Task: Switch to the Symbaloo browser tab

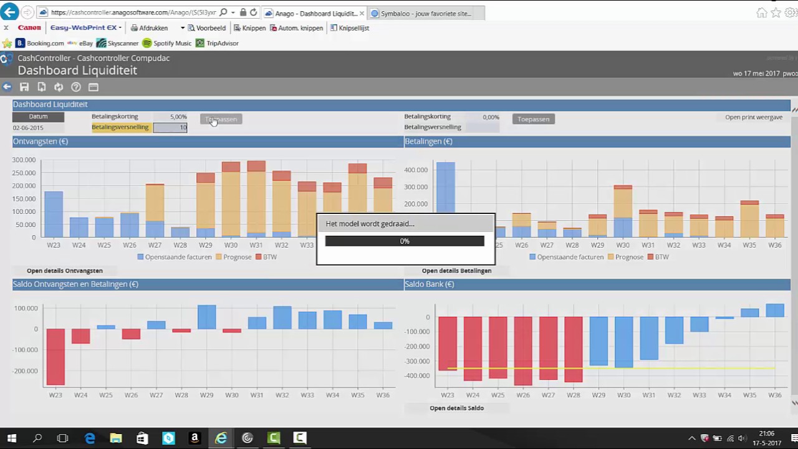Action: pos(426,13)
